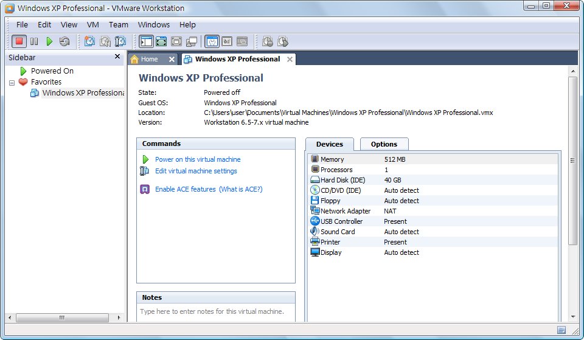
Task: Click the Reset toolbar button
Action: (64, 41)
